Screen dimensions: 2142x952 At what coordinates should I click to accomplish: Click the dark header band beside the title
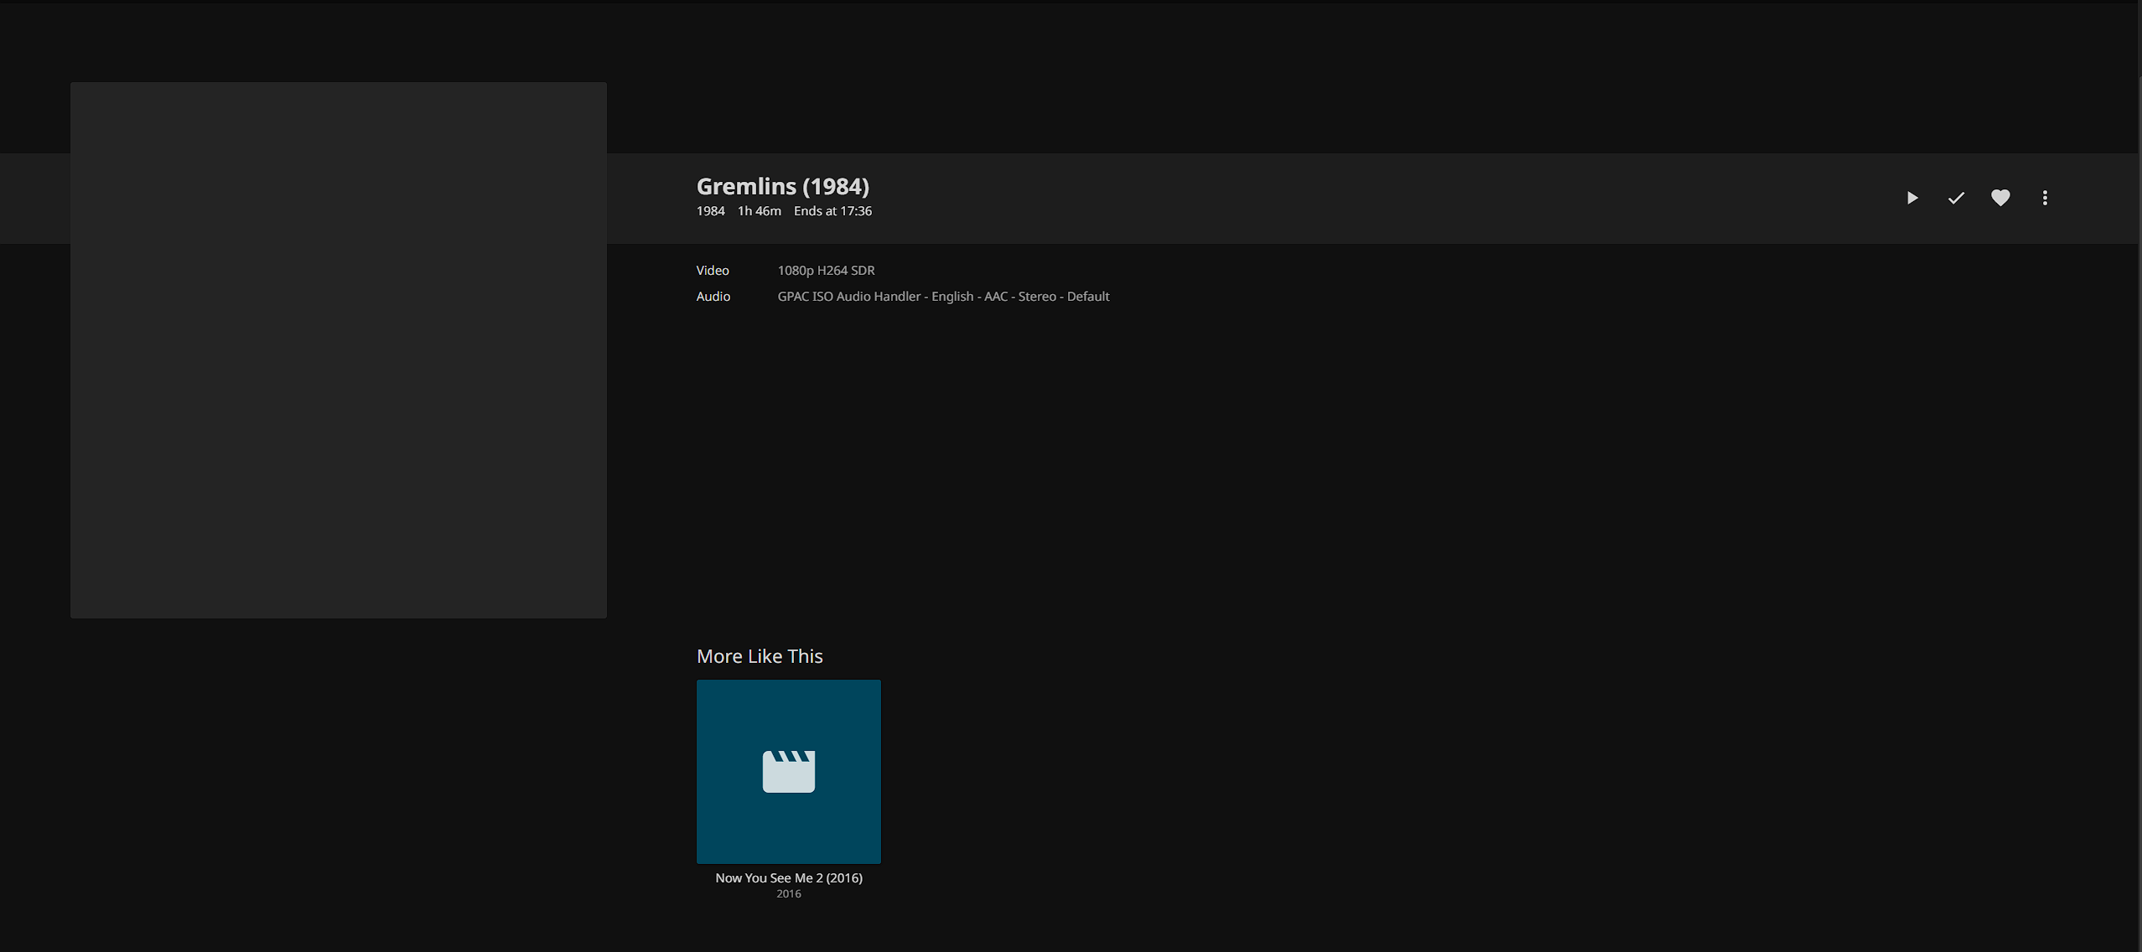1341,198
